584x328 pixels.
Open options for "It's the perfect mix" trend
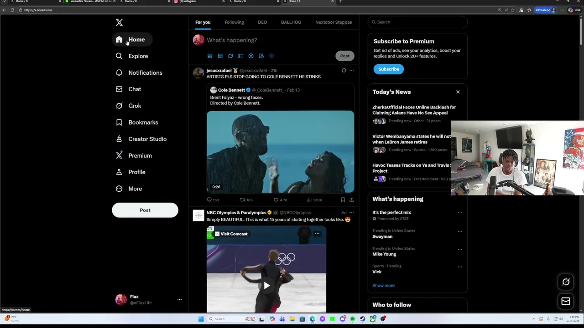460,212
